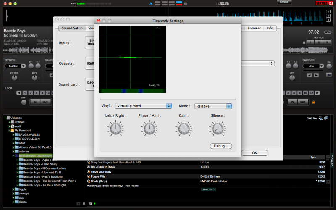Toggle effect parameter R 1 on left deck
The width and height of the screenshot is (336, 210).
31,66
